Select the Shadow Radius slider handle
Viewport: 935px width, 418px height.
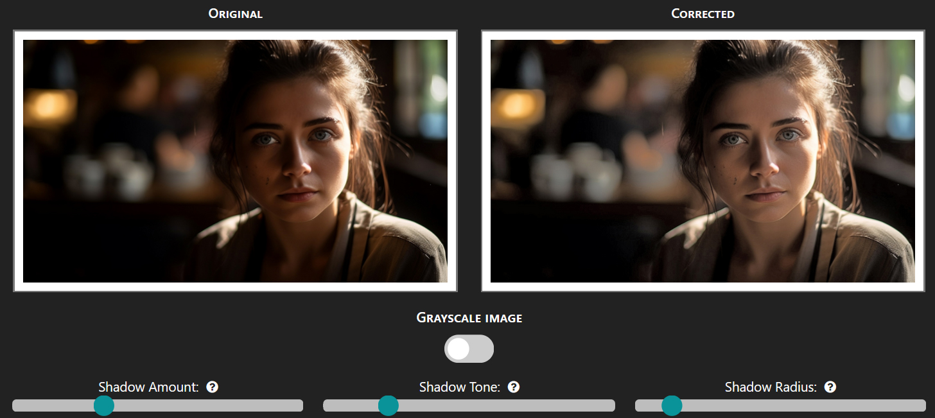tap(672, 406)
